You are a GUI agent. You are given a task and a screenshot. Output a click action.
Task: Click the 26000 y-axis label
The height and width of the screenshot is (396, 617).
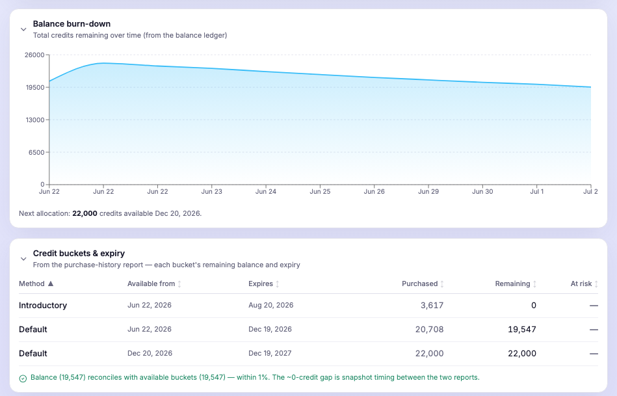34,55
